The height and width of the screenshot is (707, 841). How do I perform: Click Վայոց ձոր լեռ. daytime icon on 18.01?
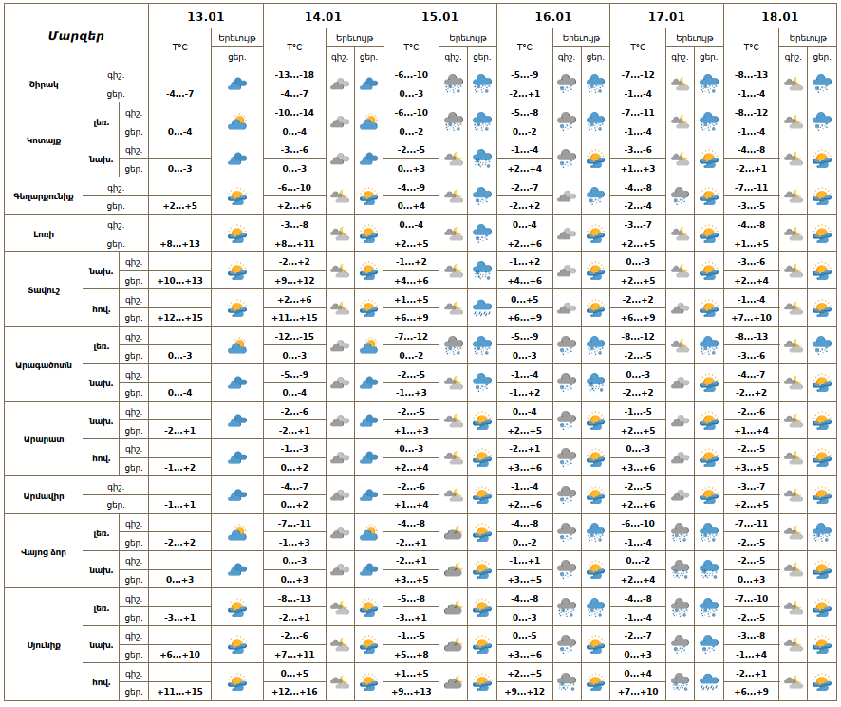click(x=822, y=532)
